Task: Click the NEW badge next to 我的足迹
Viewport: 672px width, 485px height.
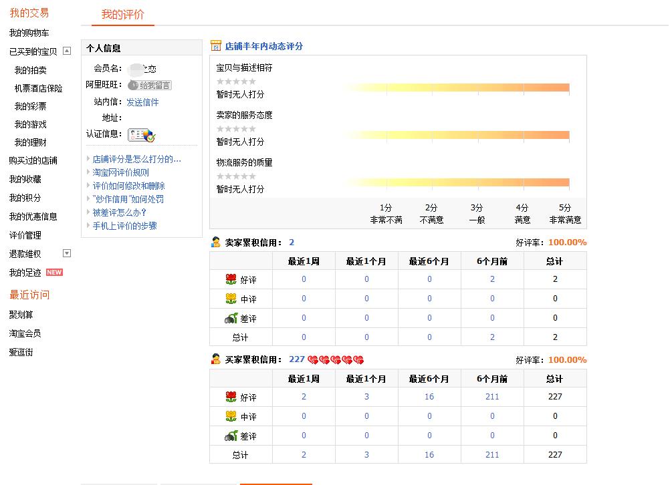Action: click(x=54, y=273)
